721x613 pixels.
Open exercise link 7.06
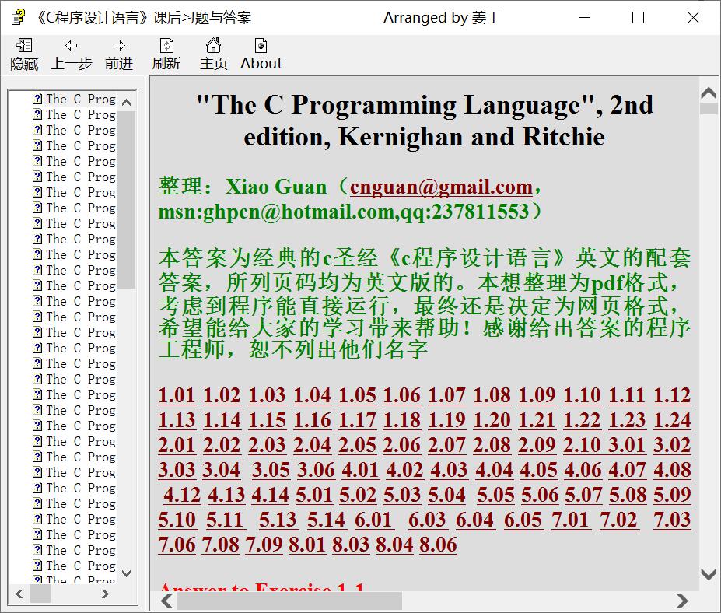coord(177,545)
